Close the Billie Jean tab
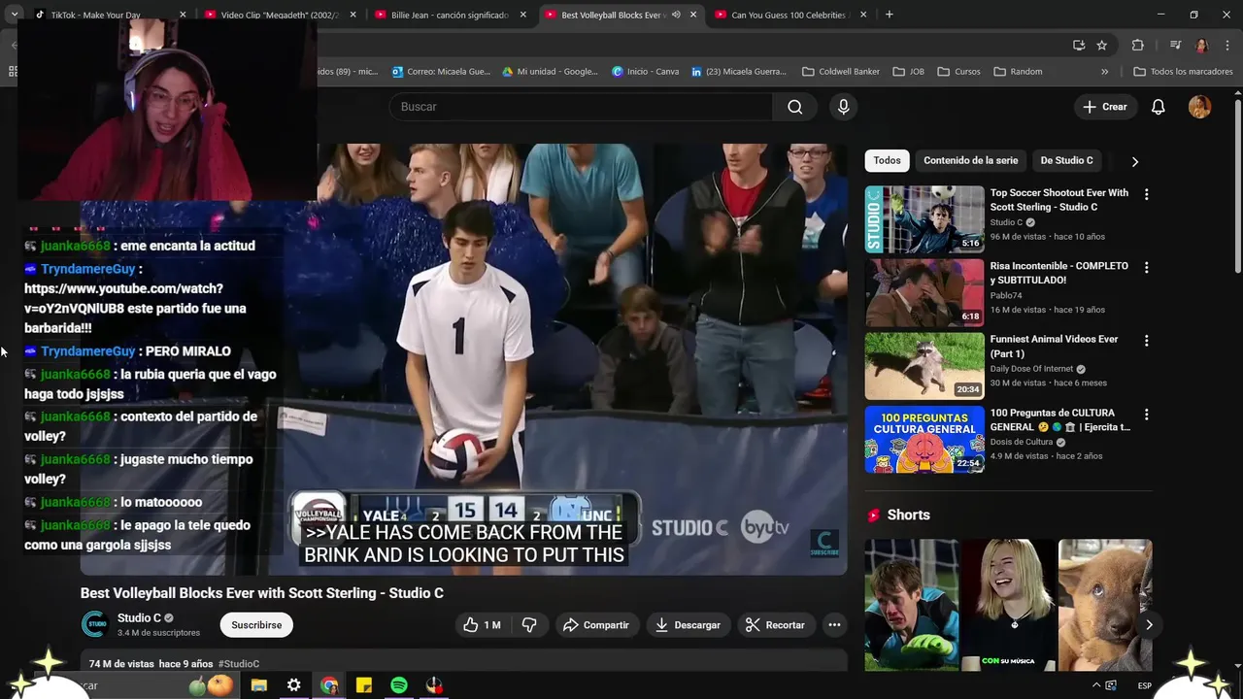The image size is (1243, 699). point(523,15)
